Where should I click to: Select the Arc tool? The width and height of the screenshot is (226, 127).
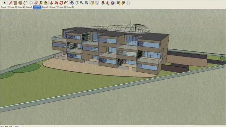(x=25, y=3)
